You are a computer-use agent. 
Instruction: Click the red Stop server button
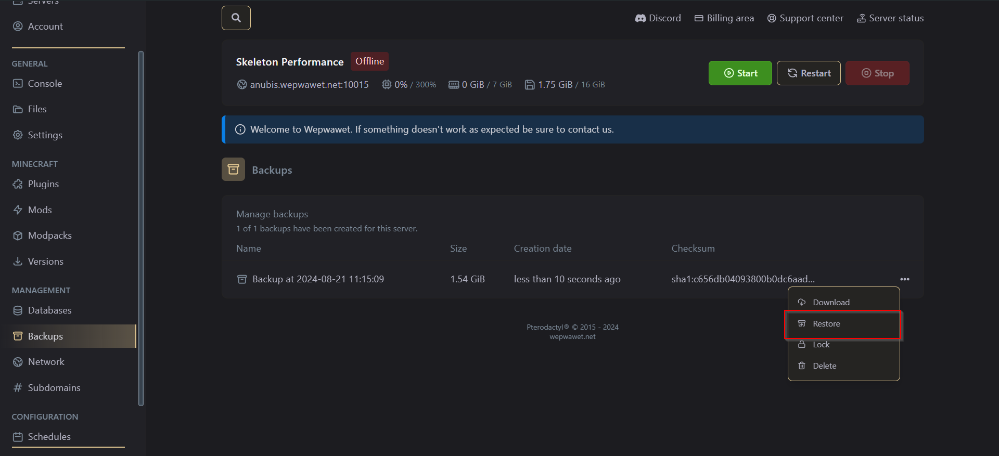click(x=877, y=73)
